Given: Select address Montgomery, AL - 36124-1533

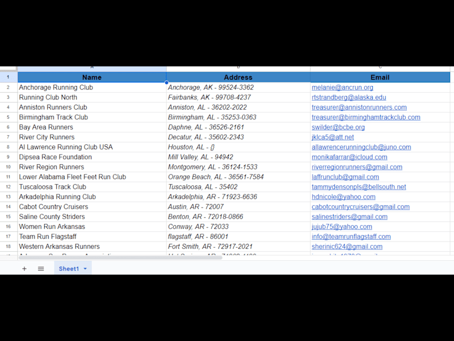Looking at the screenshot, I should click(238, 167).
